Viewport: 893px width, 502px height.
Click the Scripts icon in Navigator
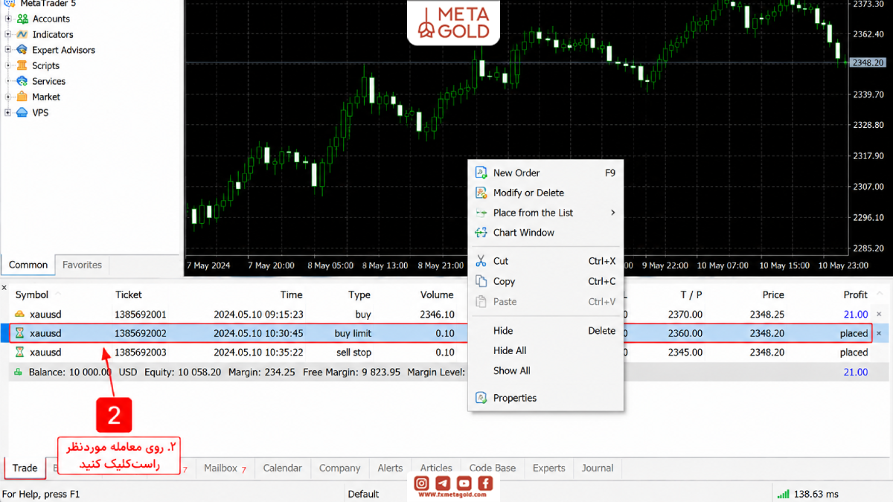tap(22, 65)
